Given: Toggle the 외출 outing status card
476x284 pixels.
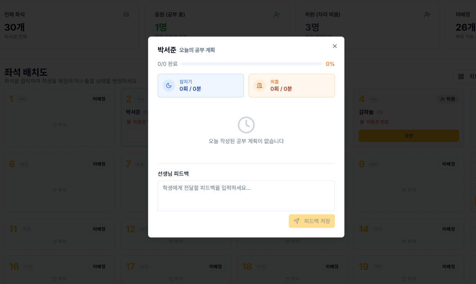Looking at the screenshot, I should [x=292, y=86].
